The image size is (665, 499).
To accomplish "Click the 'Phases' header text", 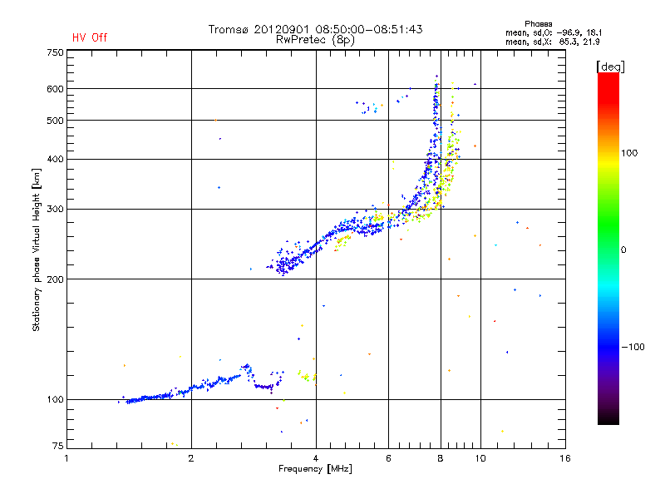I will tap(538, 24).
